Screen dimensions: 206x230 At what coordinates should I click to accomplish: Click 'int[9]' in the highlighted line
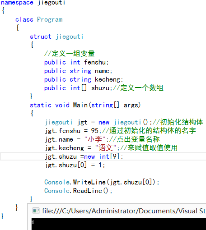(x=109, y=156)
